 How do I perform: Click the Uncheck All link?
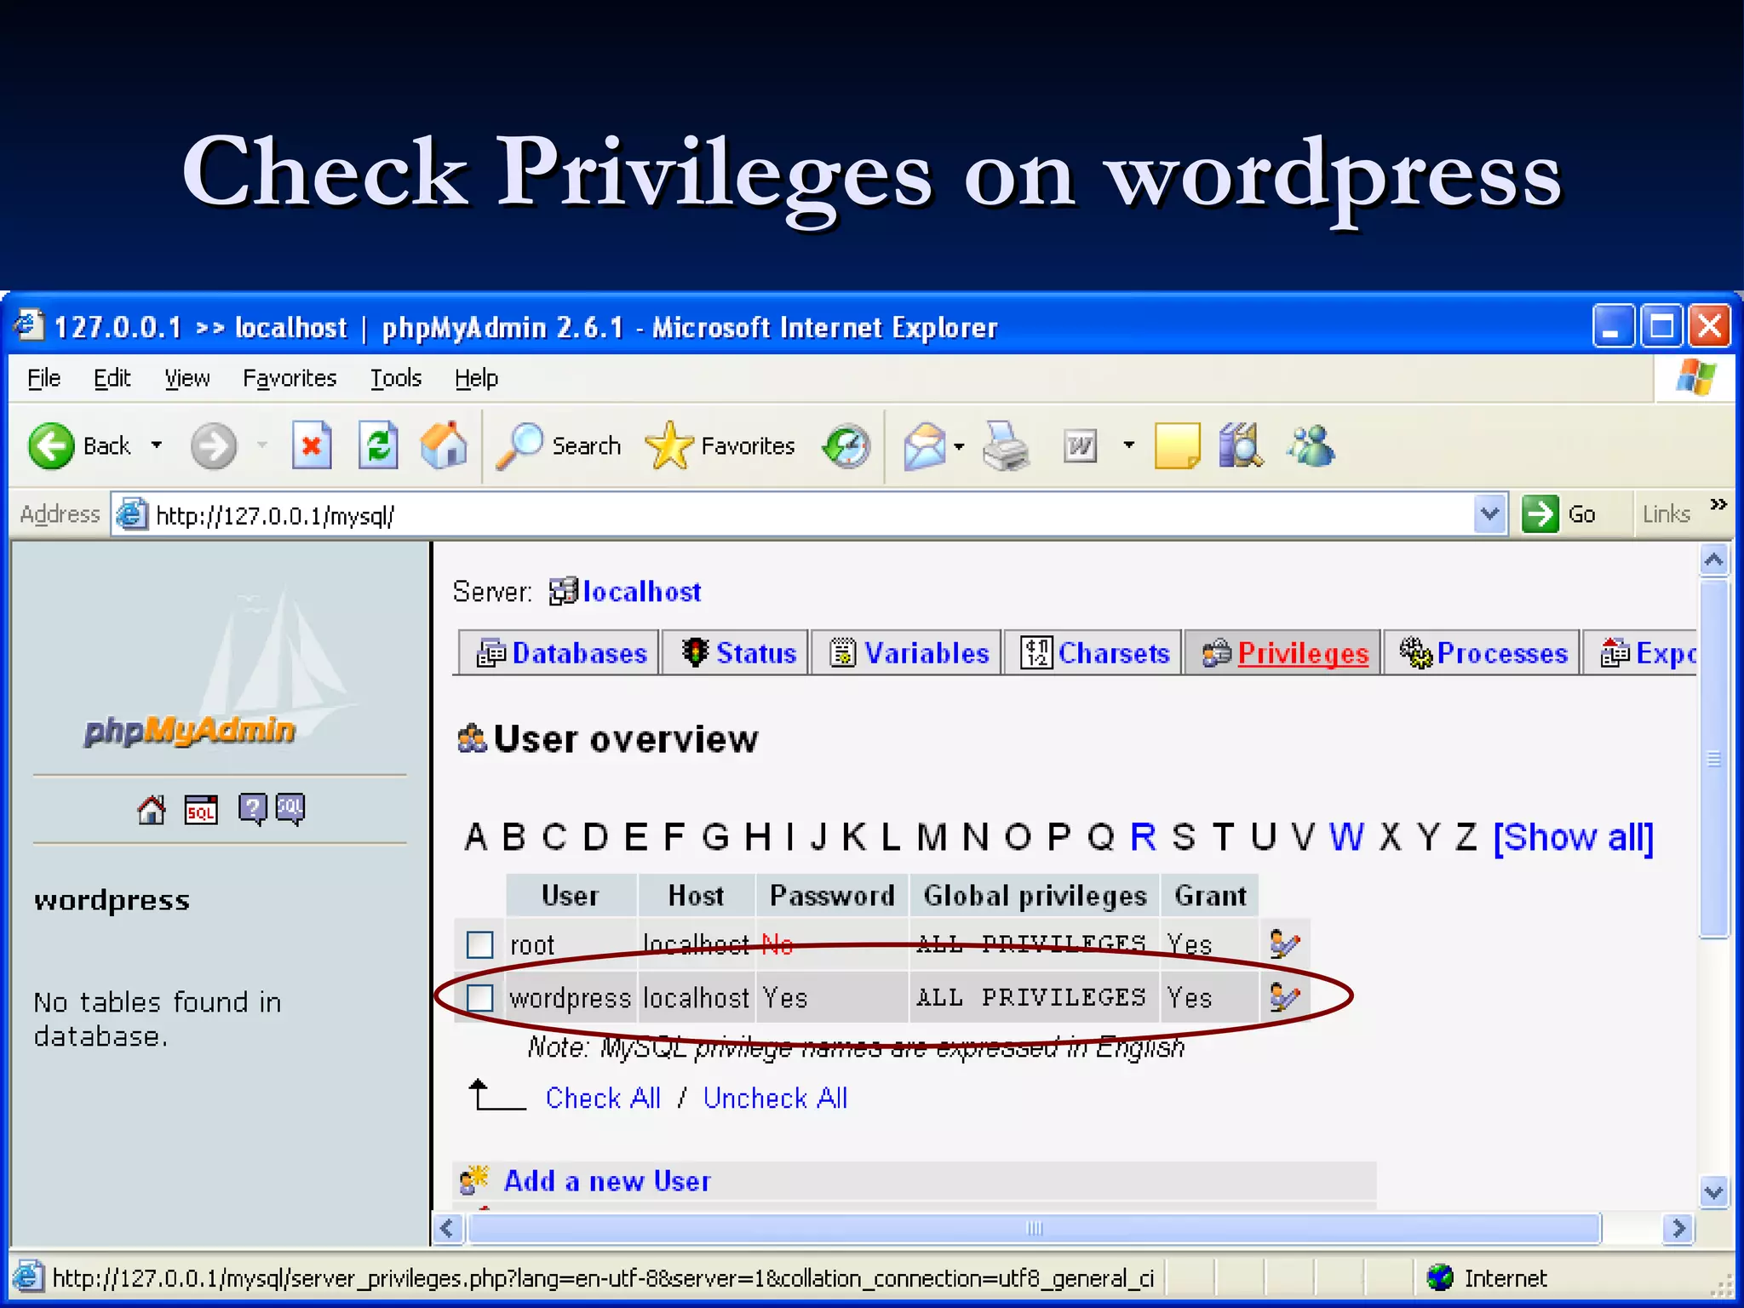click(775, 1099)
